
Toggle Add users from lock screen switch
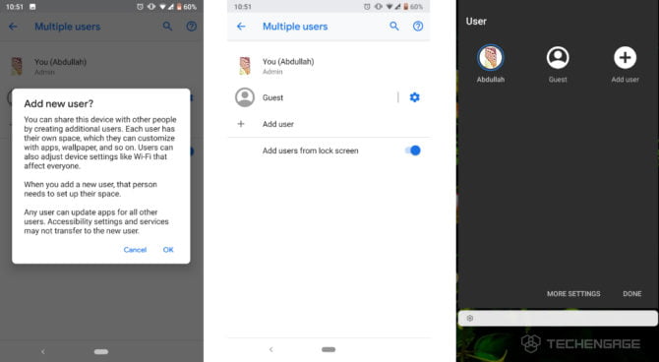pyautogui.click(x=413, y=151)
